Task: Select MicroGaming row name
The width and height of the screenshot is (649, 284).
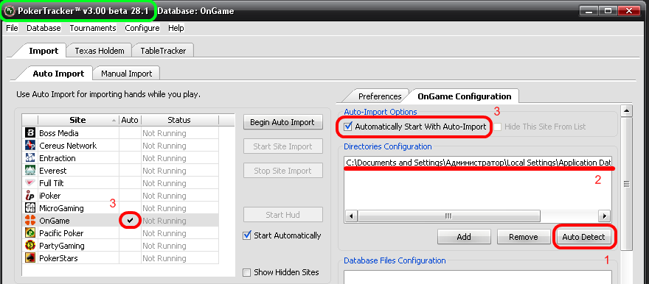Action: 61,208
